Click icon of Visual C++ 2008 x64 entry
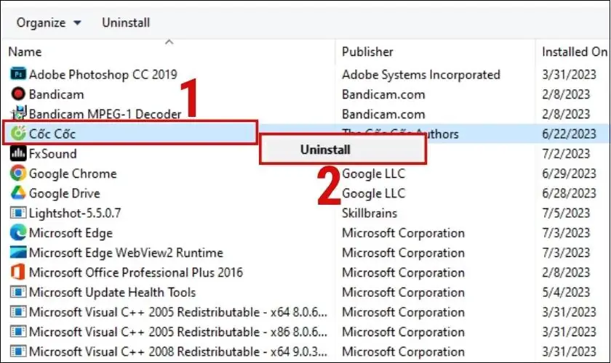 click(18, 351)
